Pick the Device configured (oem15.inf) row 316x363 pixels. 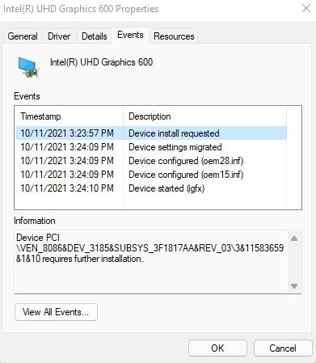(x=151, y=175)
